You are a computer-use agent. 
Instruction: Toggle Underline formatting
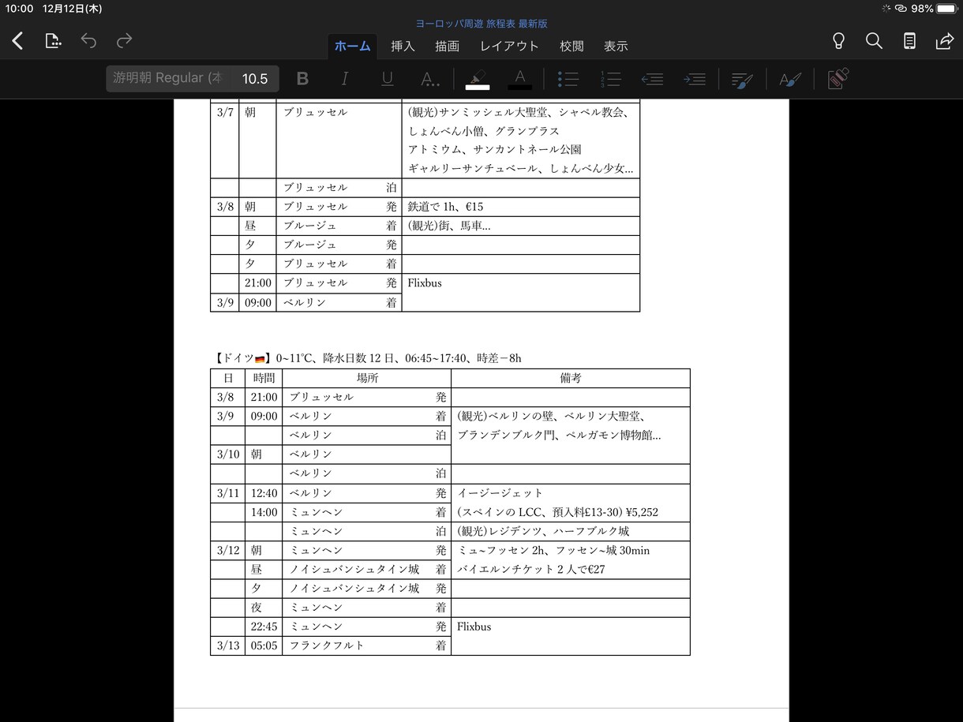[x=387, y=79]
